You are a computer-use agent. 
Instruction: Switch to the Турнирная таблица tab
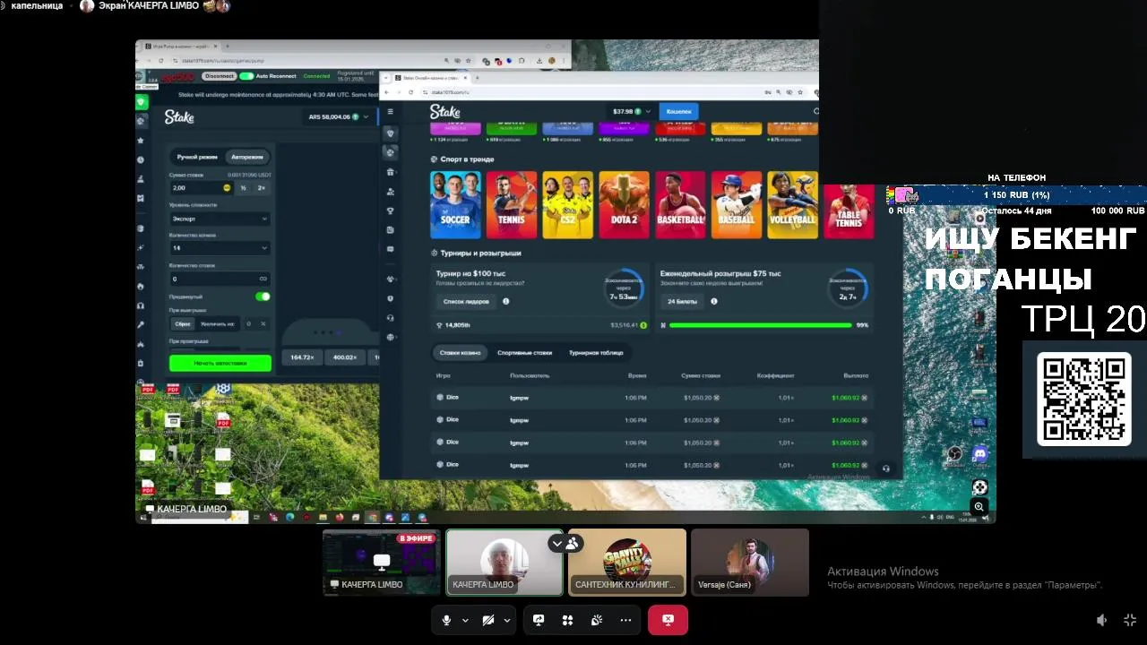pyautogui.click(x=596, y=353)
